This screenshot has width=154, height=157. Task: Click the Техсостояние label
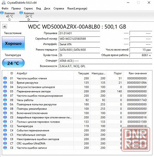coord(13,33)
